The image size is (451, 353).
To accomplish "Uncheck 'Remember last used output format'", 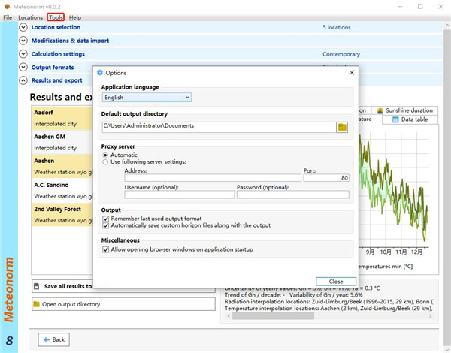I will [x=106, y=219].
